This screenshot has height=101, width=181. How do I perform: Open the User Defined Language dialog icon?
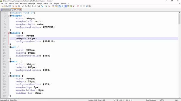coord(68,6)
